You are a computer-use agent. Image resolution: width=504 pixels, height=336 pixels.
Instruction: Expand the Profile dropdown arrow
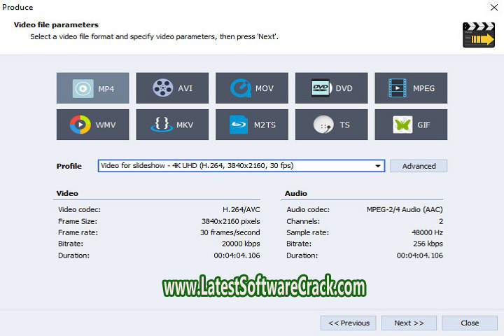(x=379, y=166)
